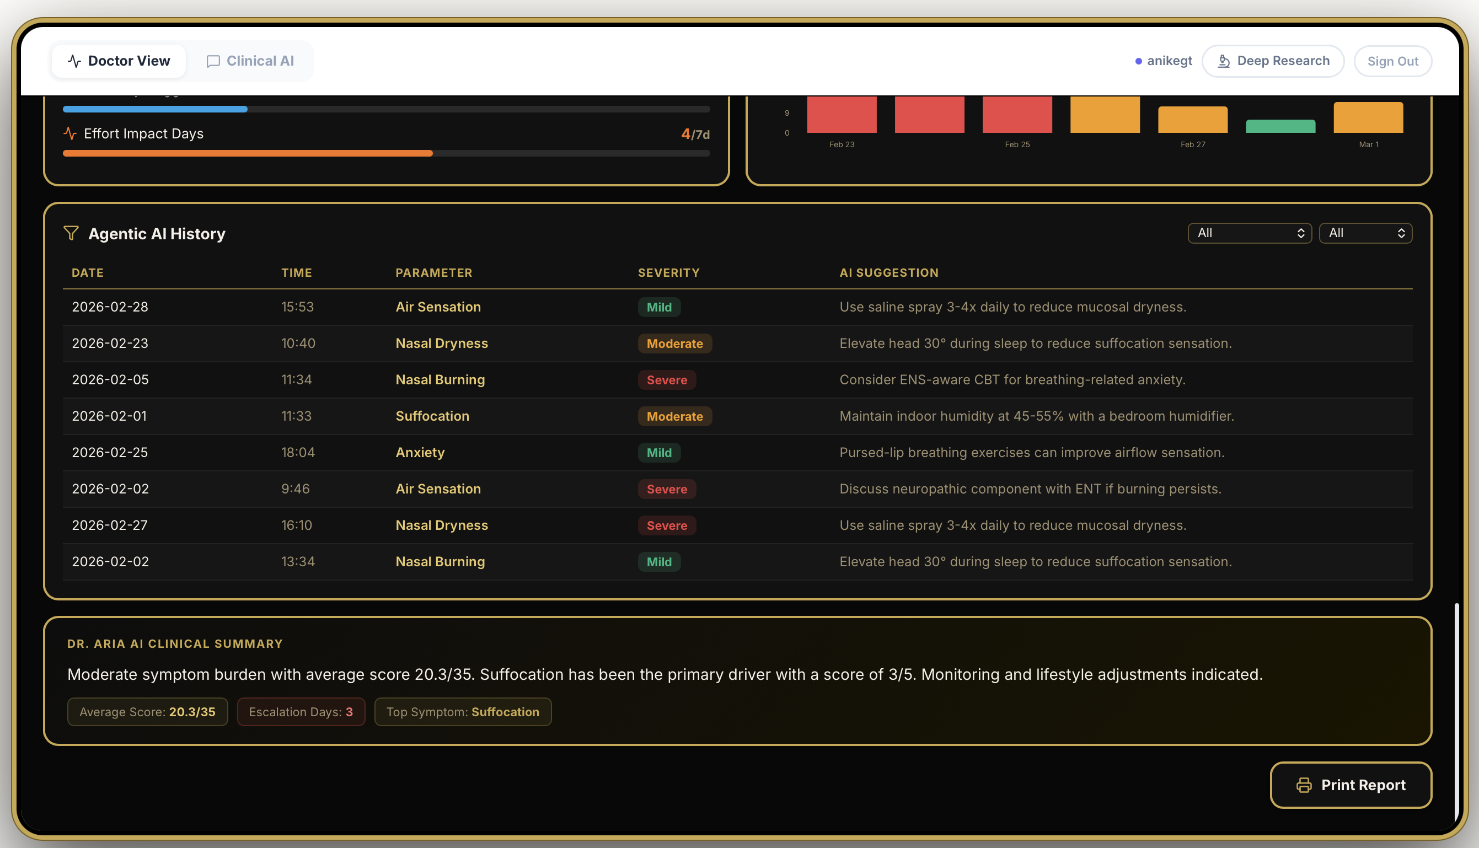Switch to the Clinical AI tab
The height and width of the screenshot is (848, 1479).
point(250,61)
